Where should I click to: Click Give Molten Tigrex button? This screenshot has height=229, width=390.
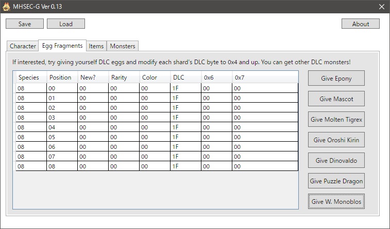(x=336, y=120)
